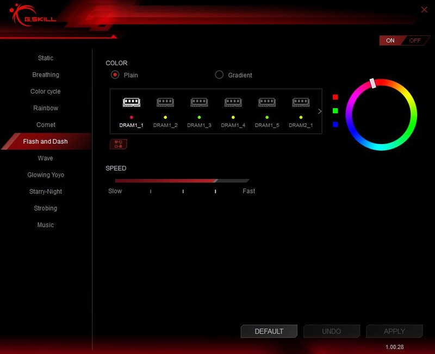Open the Flash and Dash lighting mode
435x354 pixels.
click(x=46, y=141)
